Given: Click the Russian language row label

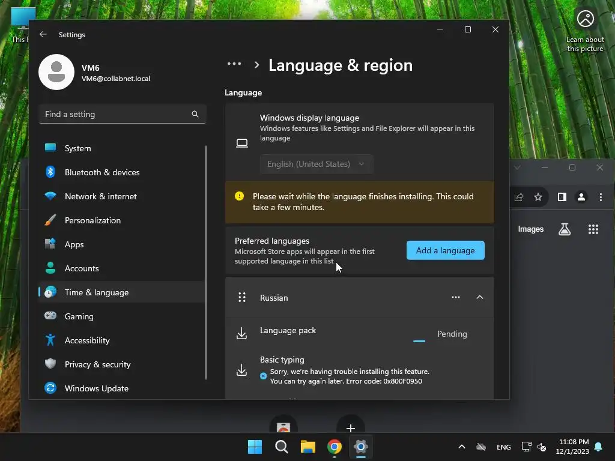Looking at the screenshot, I should point(274,298).
